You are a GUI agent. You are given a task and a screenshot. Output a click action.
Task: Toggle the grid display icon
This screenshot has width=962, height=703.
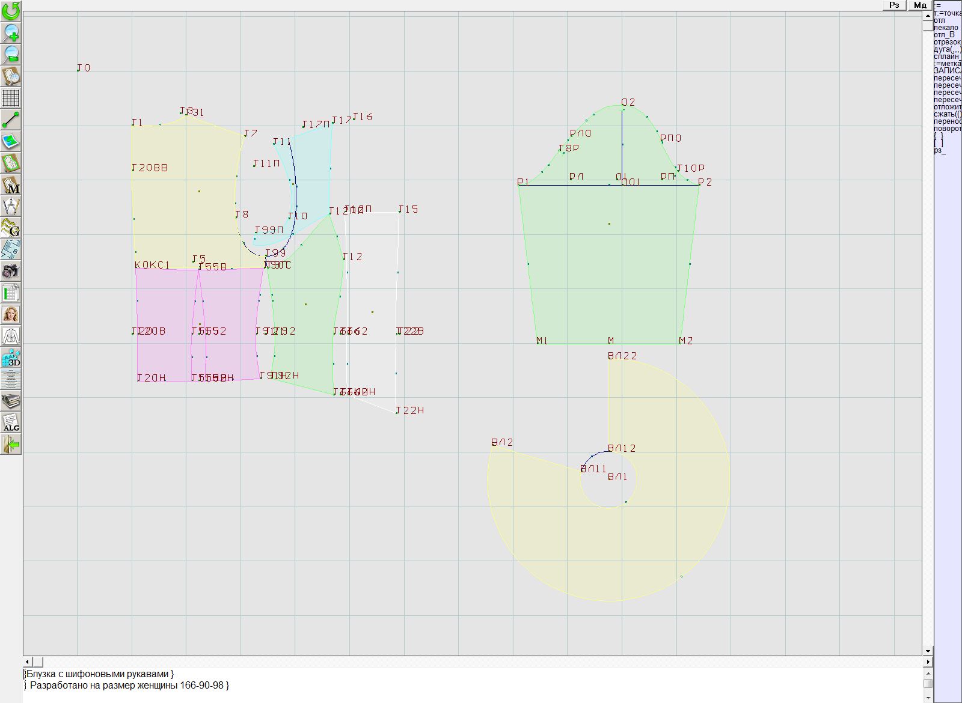(11, 97)
